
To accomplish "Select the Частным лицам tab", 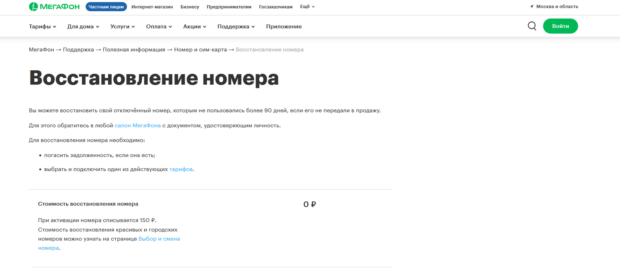I will (106, 7).
